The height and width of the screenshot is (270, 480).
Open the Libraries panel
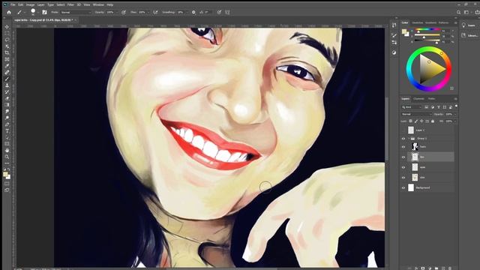point(469,35)
